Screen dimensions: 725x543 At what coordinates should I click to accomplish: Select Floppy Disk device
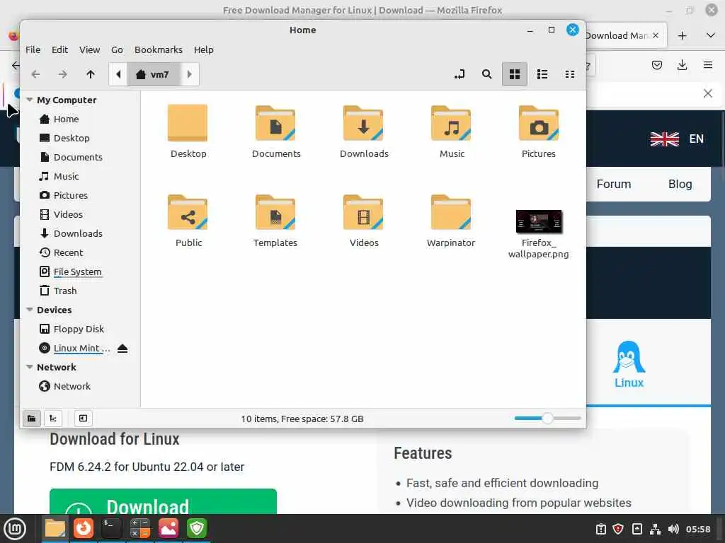pyautogui.click(x=80, y=329)
